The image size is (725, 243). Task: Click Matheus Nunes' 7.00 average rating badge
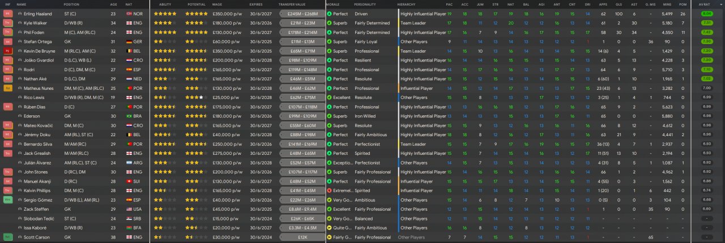tap(706, 88)
